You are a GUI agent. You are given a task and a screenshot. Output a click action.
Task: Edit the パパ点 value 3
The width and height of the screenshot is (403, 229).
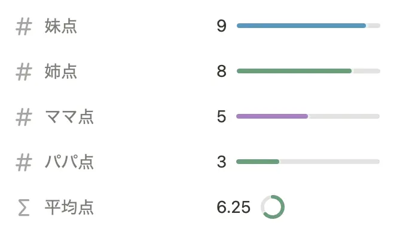point(221,162)
